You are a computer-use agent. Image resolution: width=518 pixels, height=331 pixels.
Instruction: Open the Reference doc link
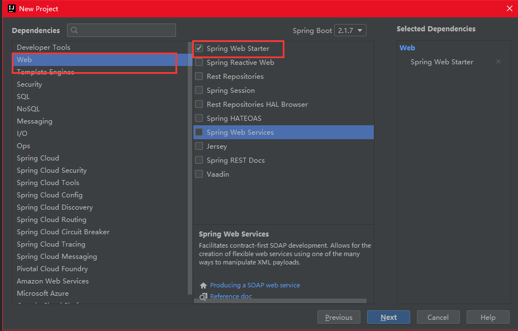[x=231, y=296]
